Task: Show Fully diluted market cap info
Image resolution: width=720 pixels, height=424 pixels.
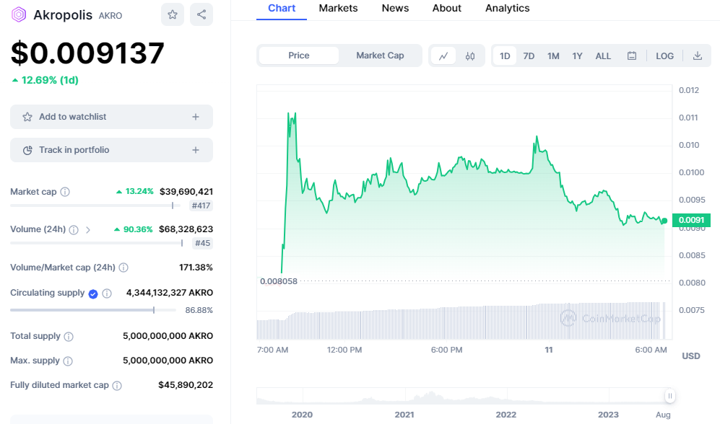Action: tap(117, 386)
